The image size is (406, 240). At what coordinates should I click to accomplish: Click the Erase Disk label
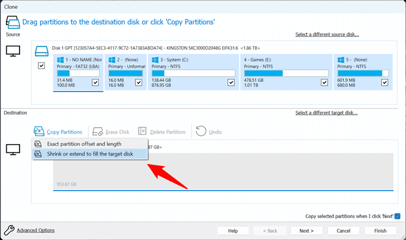click(x=117, y=132)
